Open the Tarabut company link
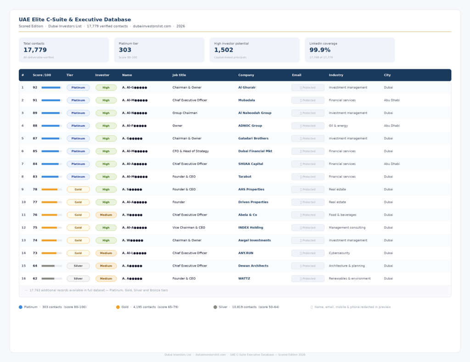The image size is (470, 362). 245,177
